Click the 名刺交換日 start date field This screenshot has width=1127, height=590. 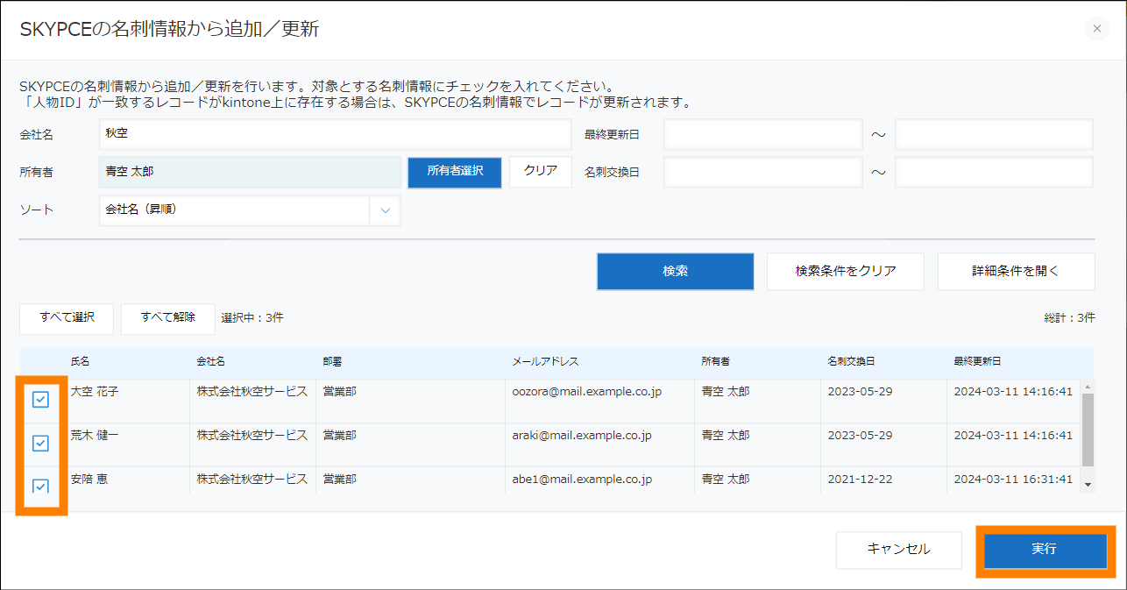(762, 172)
